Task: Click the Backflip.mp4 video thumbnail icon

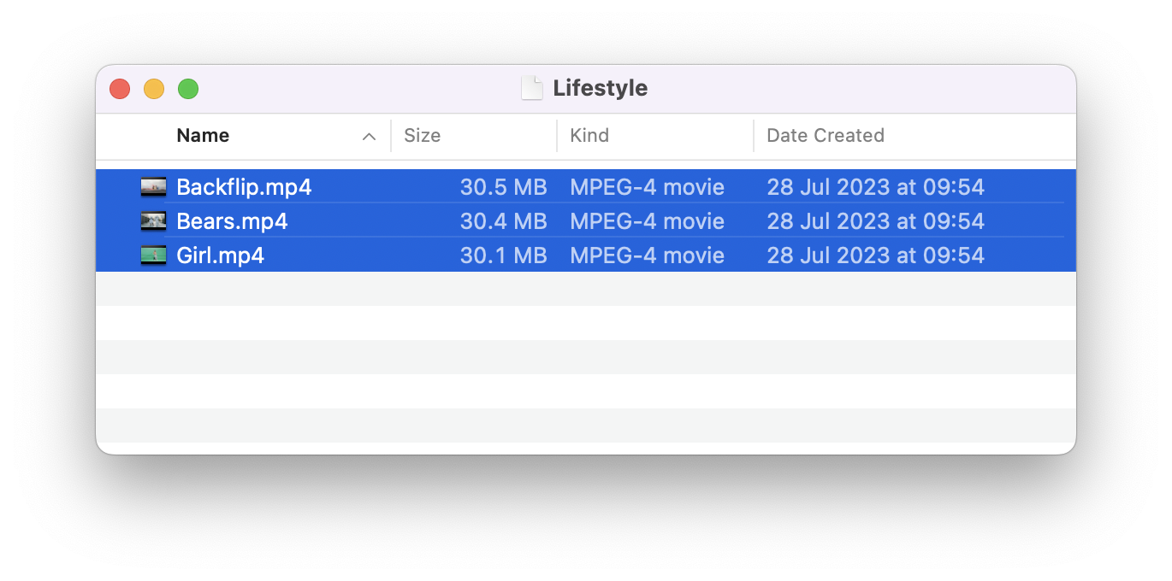Action: (x=153, y=187)
